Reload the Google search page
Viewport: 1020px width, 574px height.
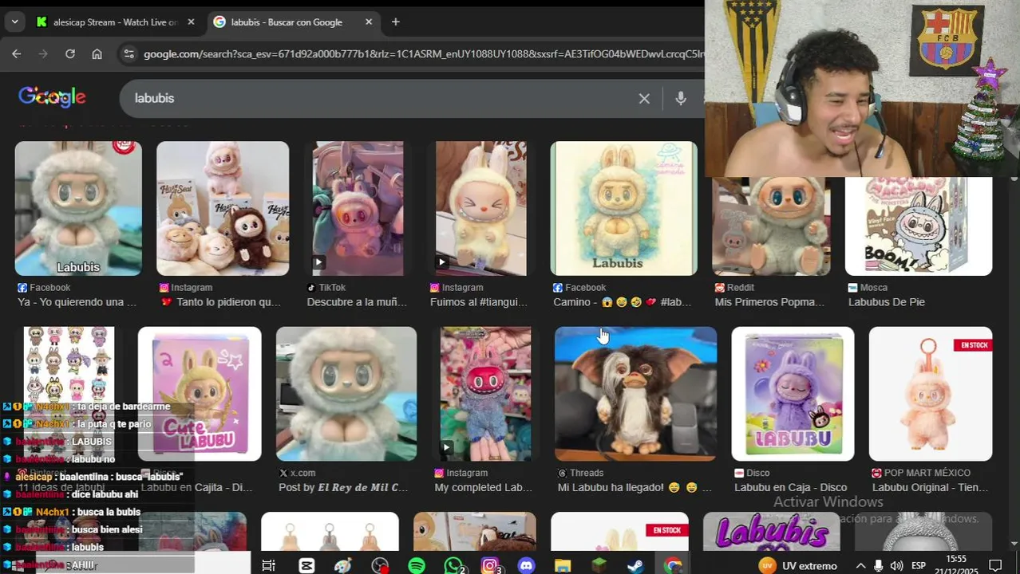coord(70,54)
